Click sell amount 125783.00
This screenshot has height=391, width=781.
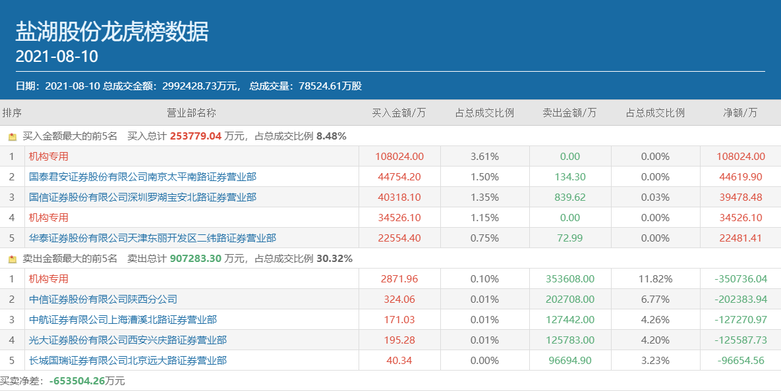pos(570,340)
